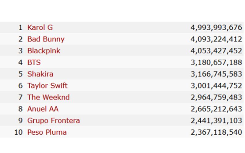
Task: Select Taylor Swift's 3,001,444,752 count
Action: point(216,86)
